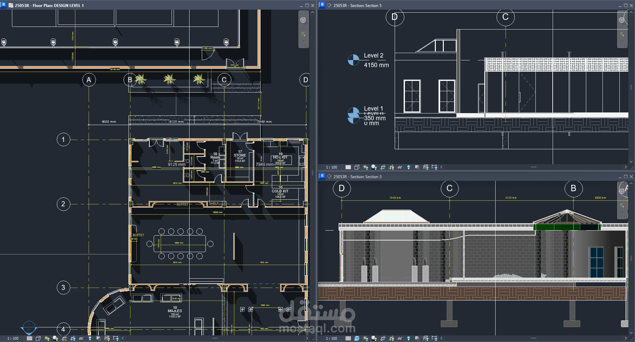Click the Revit icon on the Section 3 window
635x342 pixels.
[x=322, y=176]
